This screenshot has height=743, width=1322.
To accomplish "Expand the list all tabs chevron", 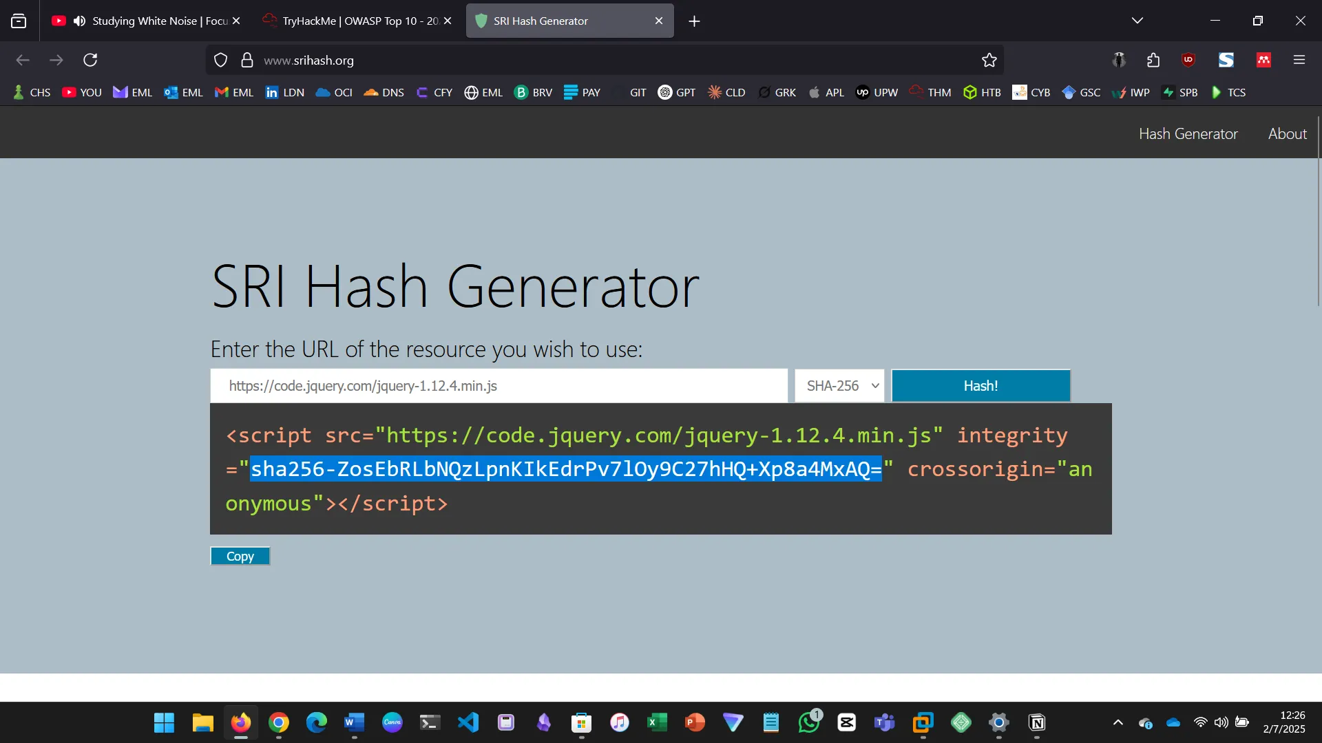I will click(1137, 21).
